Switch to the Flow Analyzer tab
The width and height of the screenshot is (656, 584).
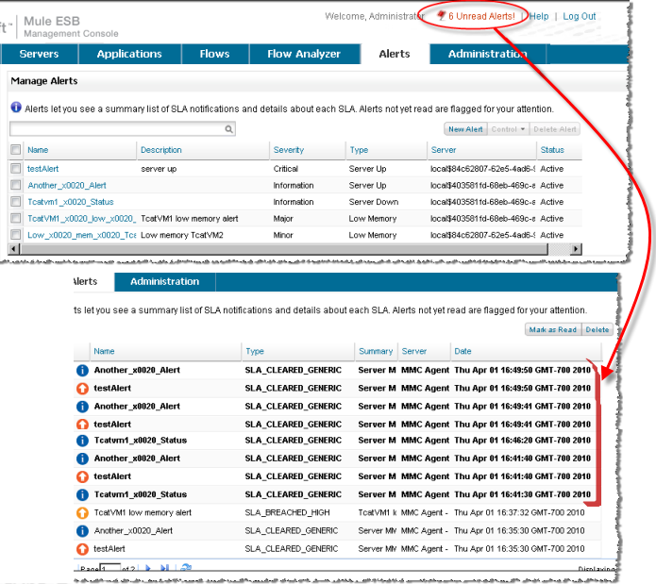point(304,54)
